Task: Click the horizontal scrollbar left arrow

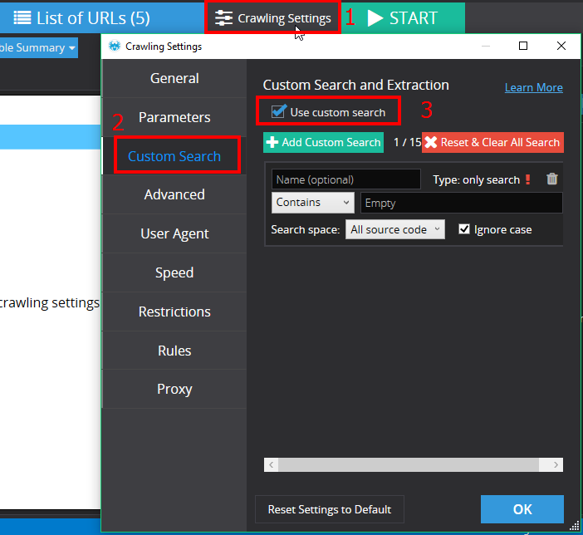Action: click(x=271, y=464)
